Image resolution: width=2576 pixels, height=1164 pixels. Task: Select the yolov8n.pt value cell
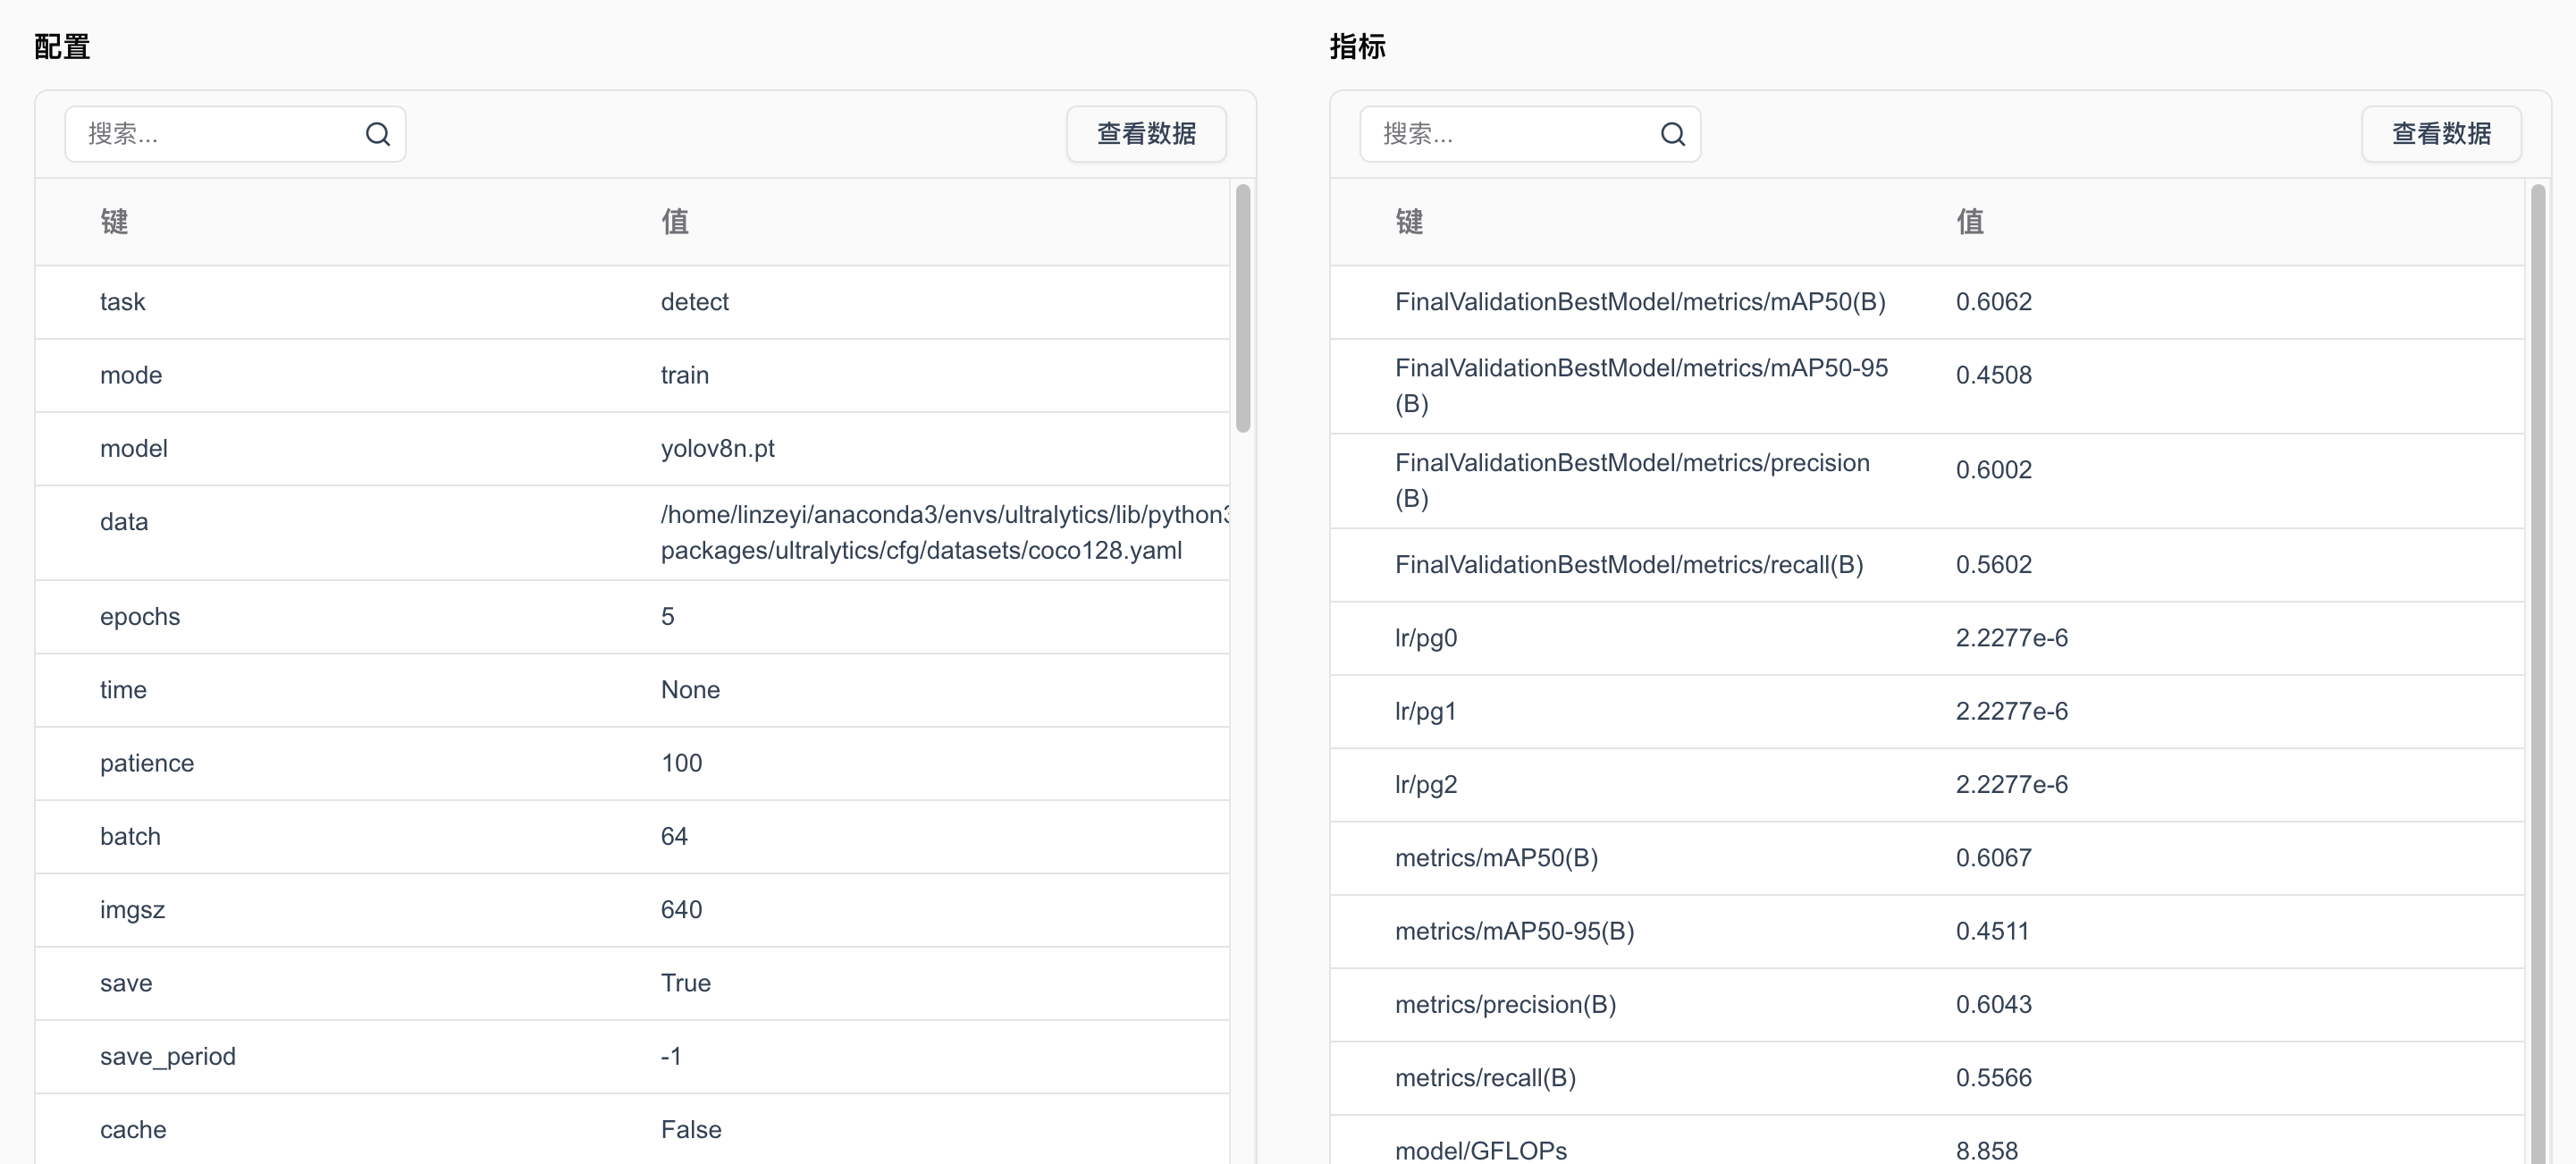click(717, 448)
